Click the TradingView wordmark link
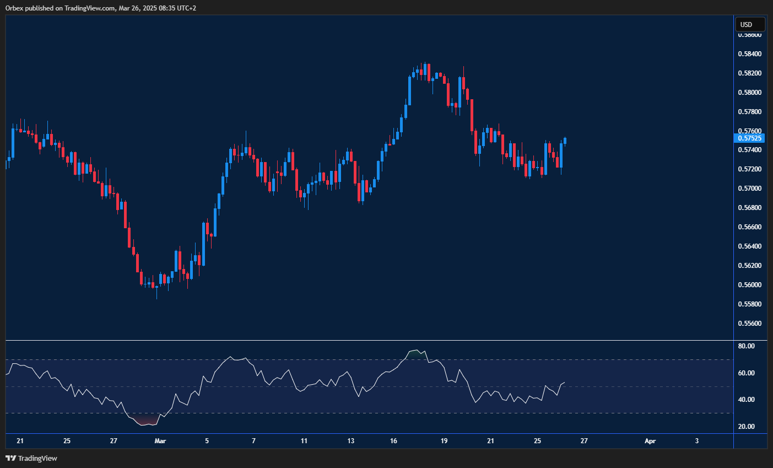This screenshot has width=773, height=468. [36, 458]
